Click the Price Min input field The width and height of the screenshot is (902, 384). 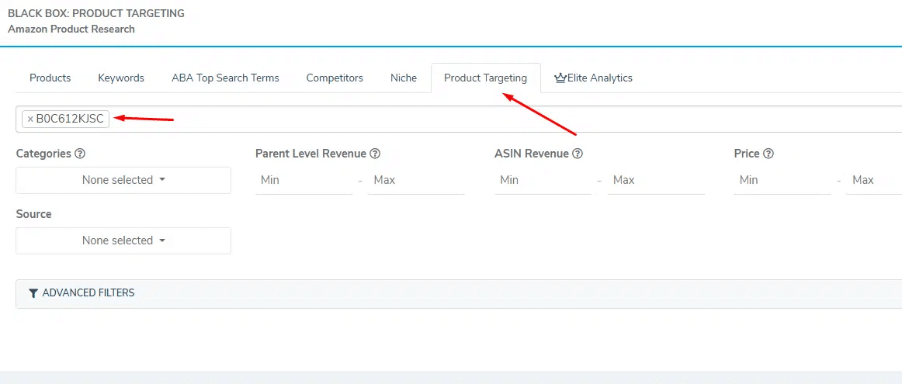pyautogui.click(x=782, y=180)
